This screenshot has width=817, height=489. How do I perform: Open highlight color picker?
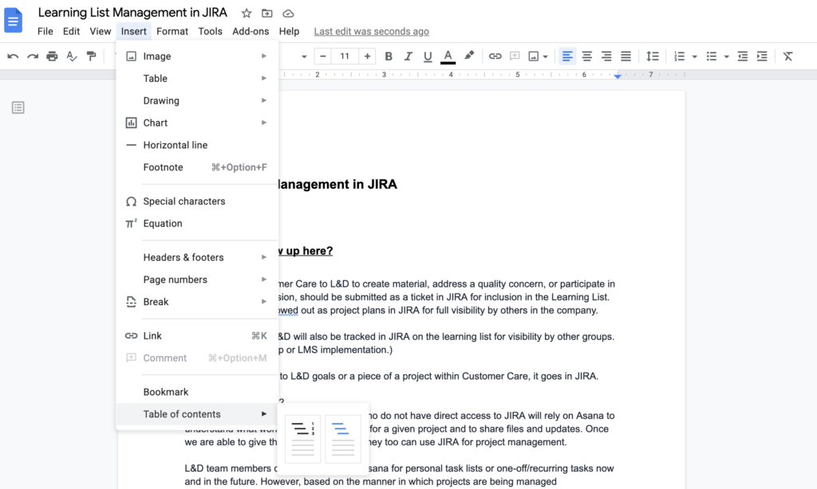pyautogui.click(x=469, y=56)
